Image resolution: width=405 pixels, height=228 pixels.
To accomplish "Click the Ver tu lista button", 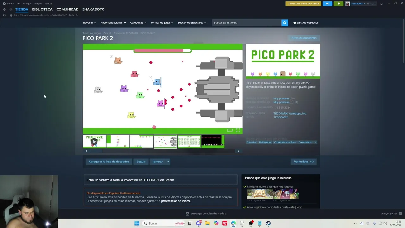I will (303, 161).
